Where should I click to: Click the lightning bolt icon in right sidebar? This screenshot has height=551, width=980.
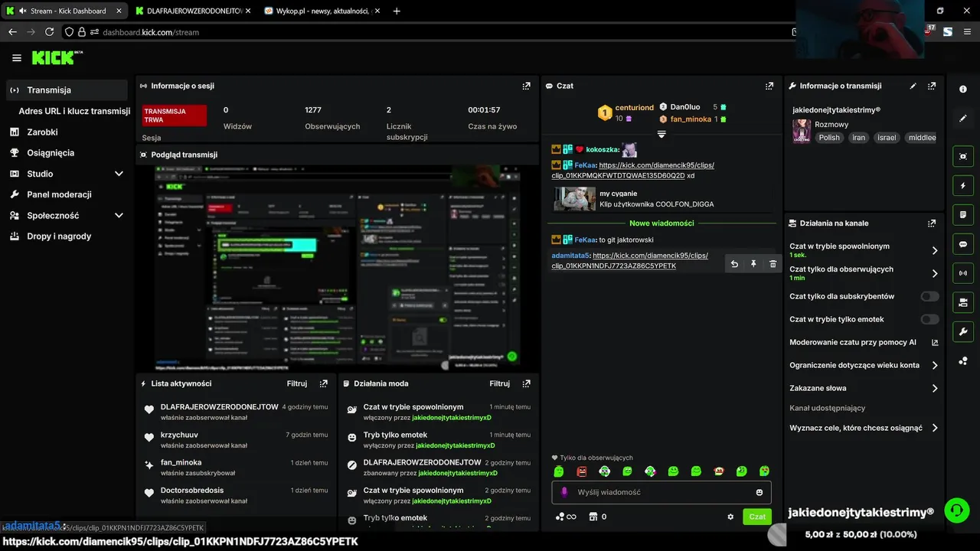point(963,186)
